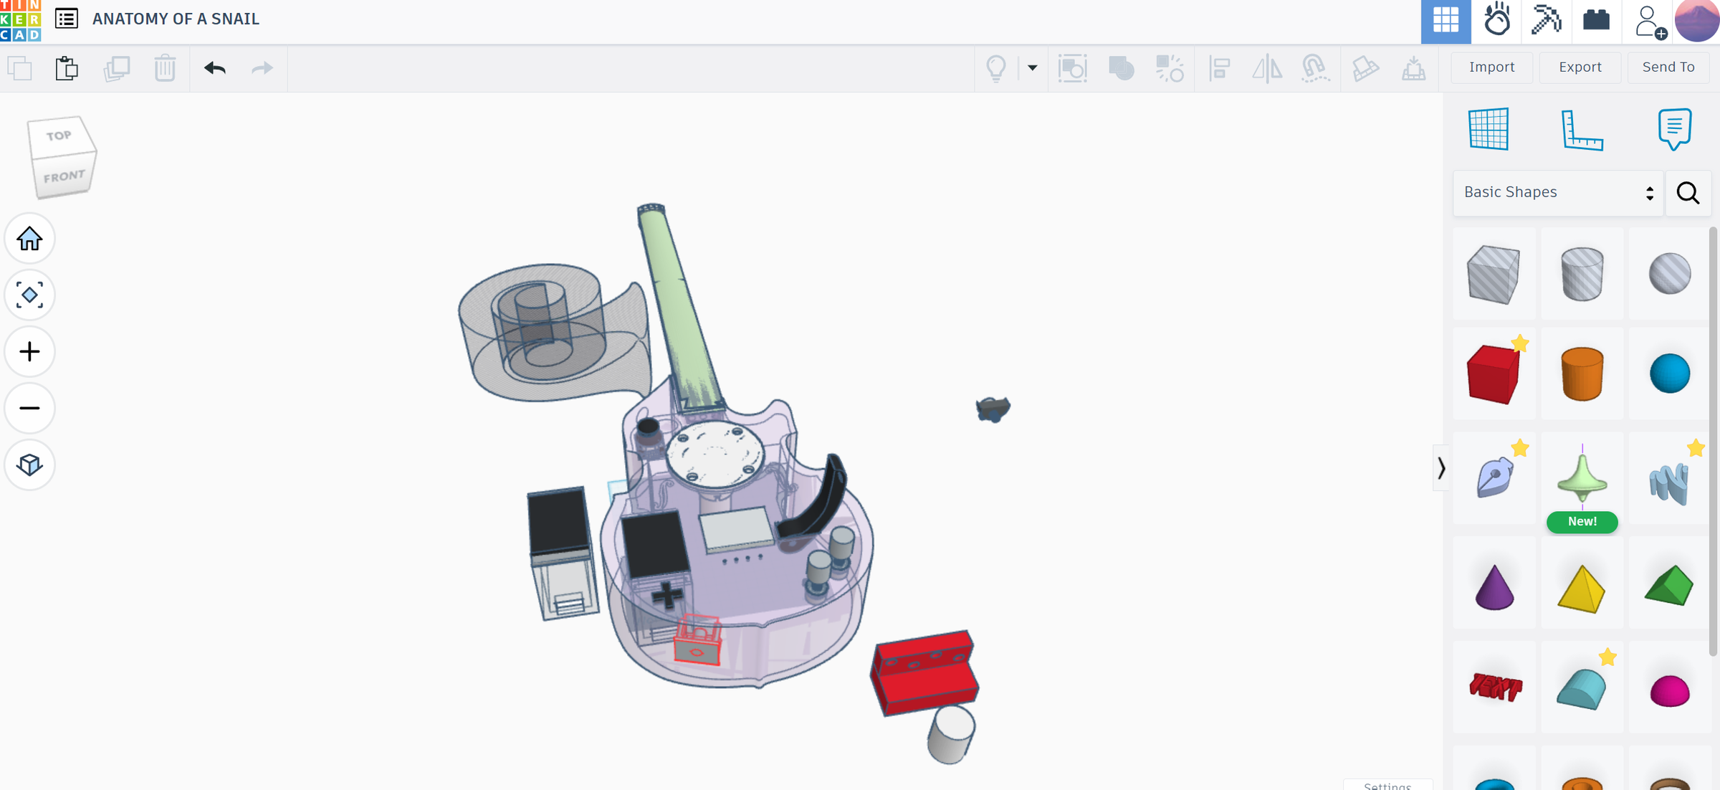Redo the last undone action
1720x790 pixels.
point(262,68)
